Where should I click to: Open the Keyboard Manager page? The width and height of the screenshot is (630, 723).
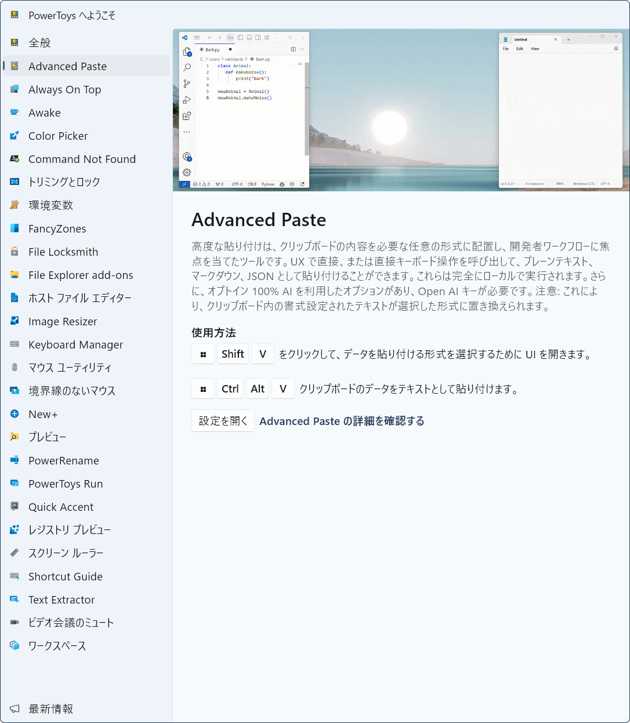[86, 344]
